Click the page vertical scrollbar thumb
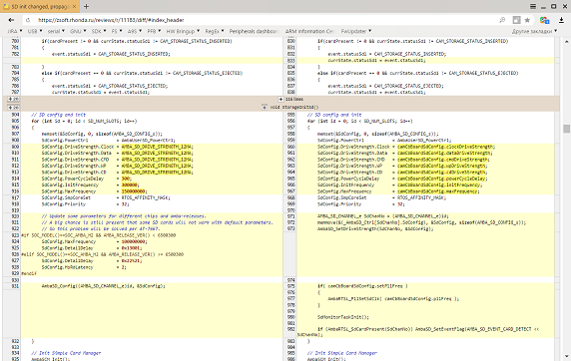Viewport: 571px width, 361px height. [566, 129]
